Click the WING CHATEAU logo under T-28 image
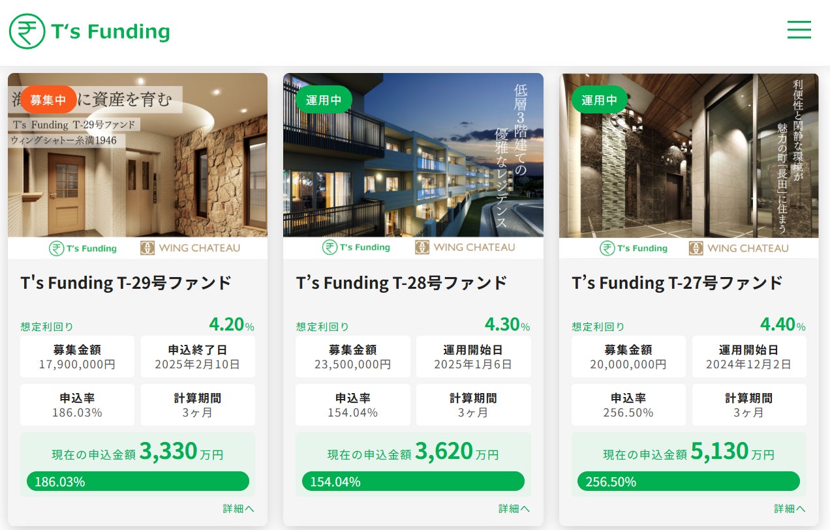The height and width of the screenshot is (530, 830). tap(465, 248)
